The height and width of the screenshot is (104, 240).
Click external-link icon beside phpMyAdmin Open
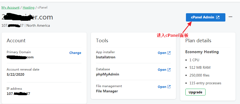169,70
